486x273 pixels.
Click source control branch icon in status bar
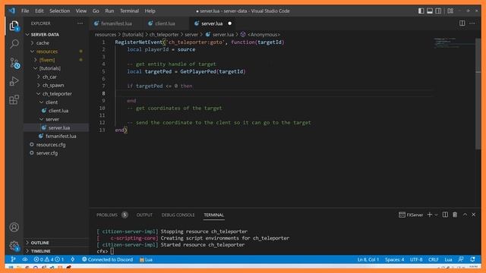pyautogui.click(x=13, y=259)
